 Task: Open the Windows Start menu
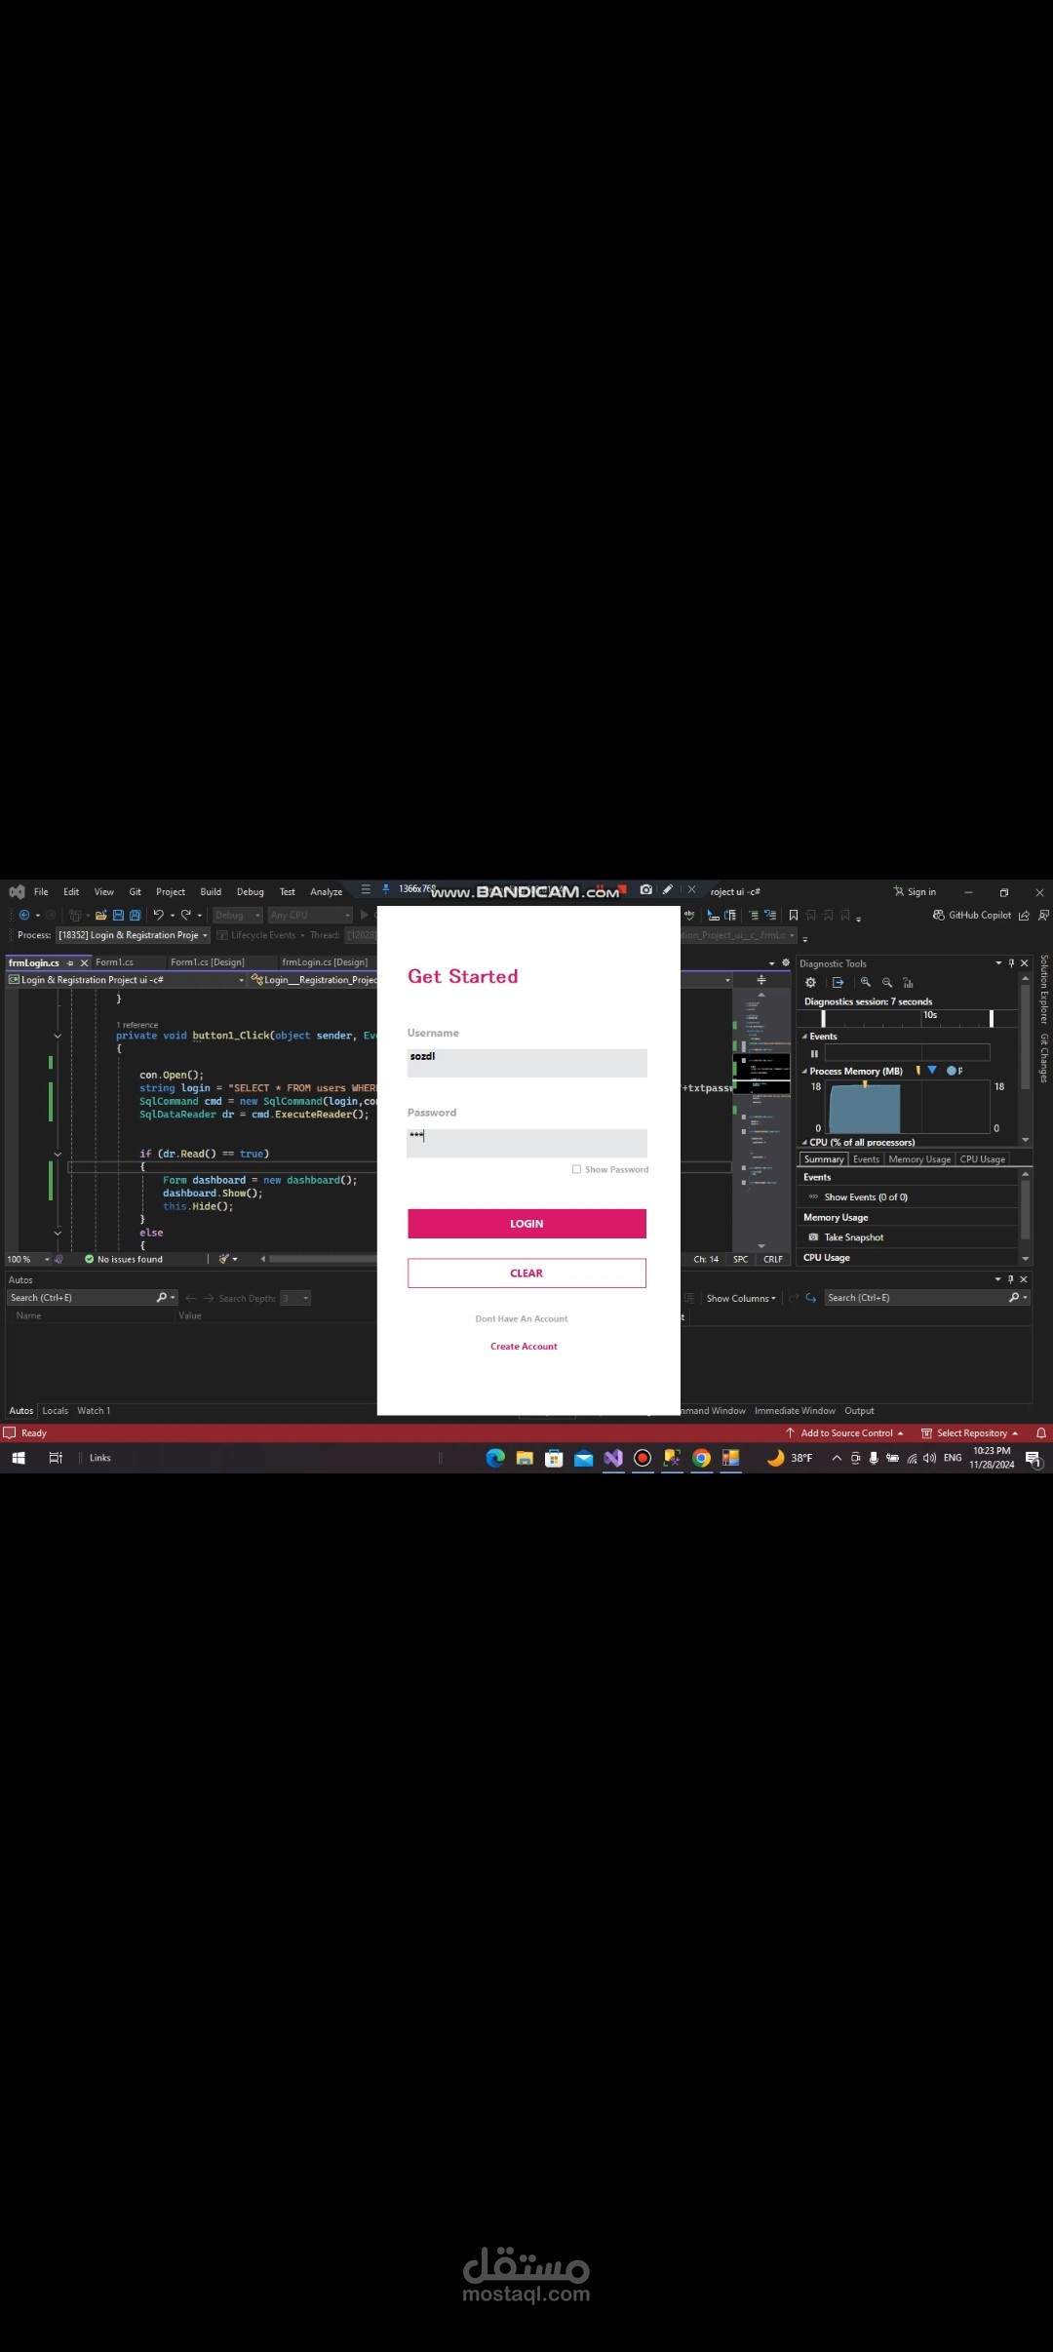[18, 1458]
